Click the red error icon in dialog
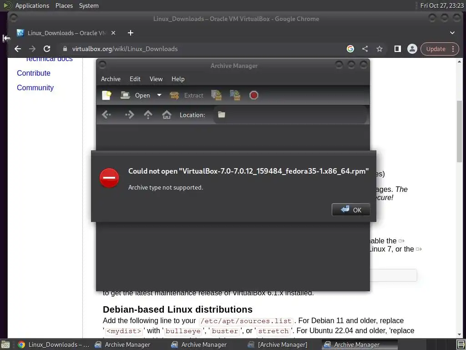The height and width of the screenshot is (350, 466). coord(109,178)
